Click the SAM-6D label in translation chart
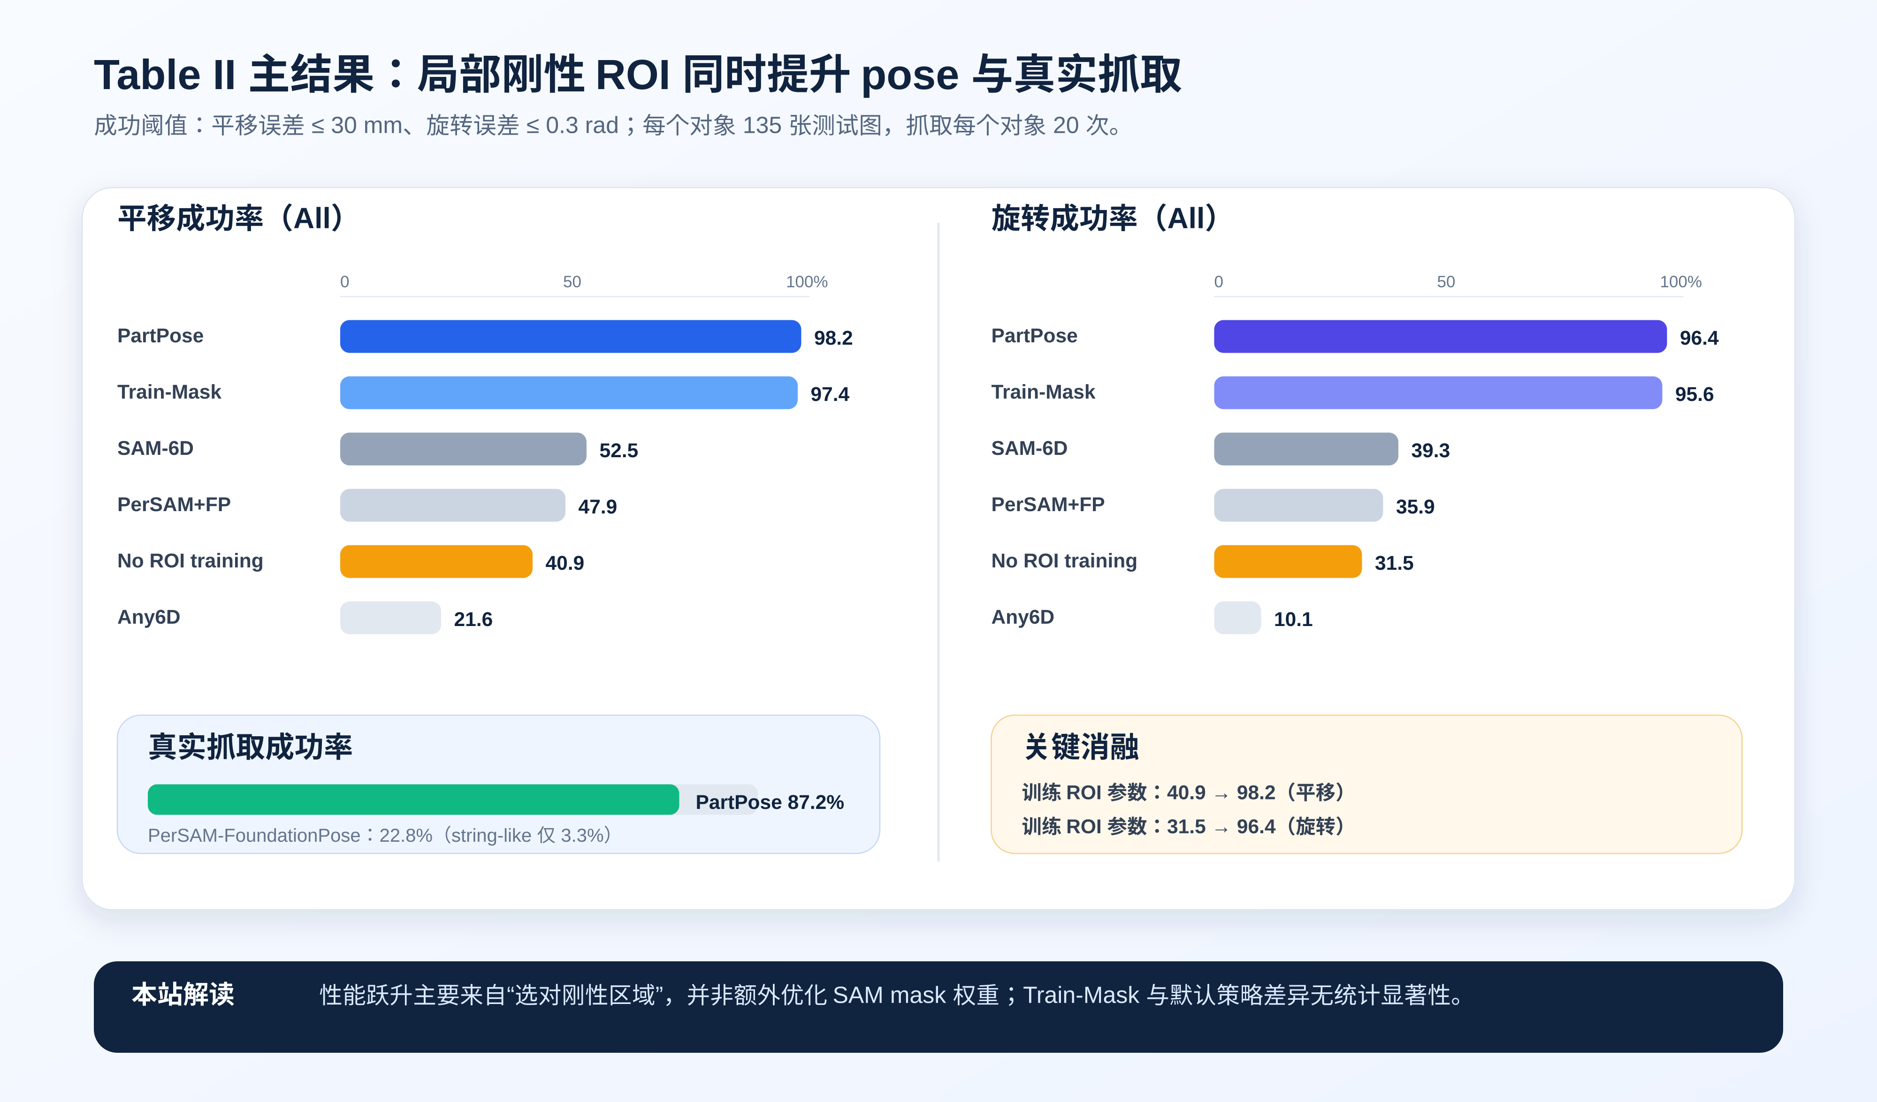1877x1102 pixels. [x=156, y=448]
